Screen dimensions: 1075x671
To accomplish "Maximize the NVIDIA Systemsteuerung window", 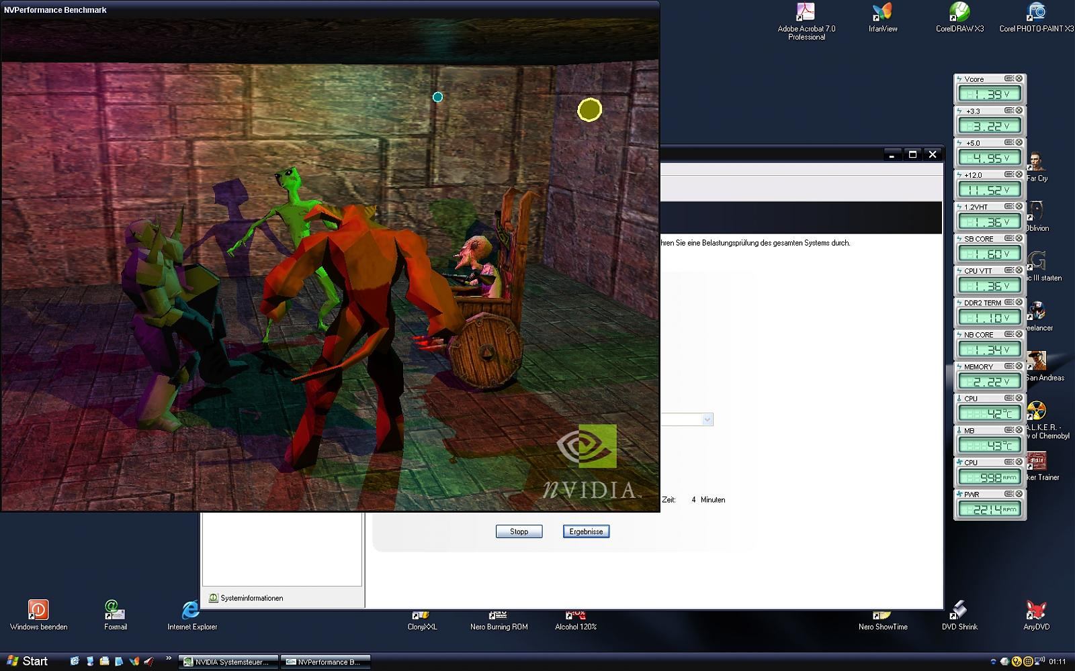I will (x=912, y=154).
